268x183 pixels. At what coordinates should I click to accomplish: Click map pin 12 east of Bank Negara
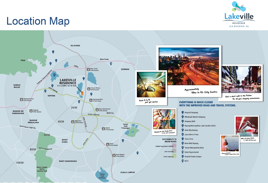(138, 153)
